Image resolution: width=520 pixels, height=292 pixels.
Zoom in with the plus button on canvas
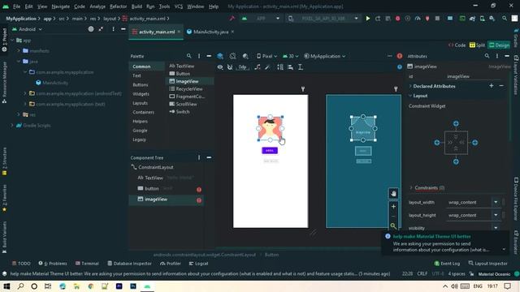pyautogui.click(x=393, y=207)
